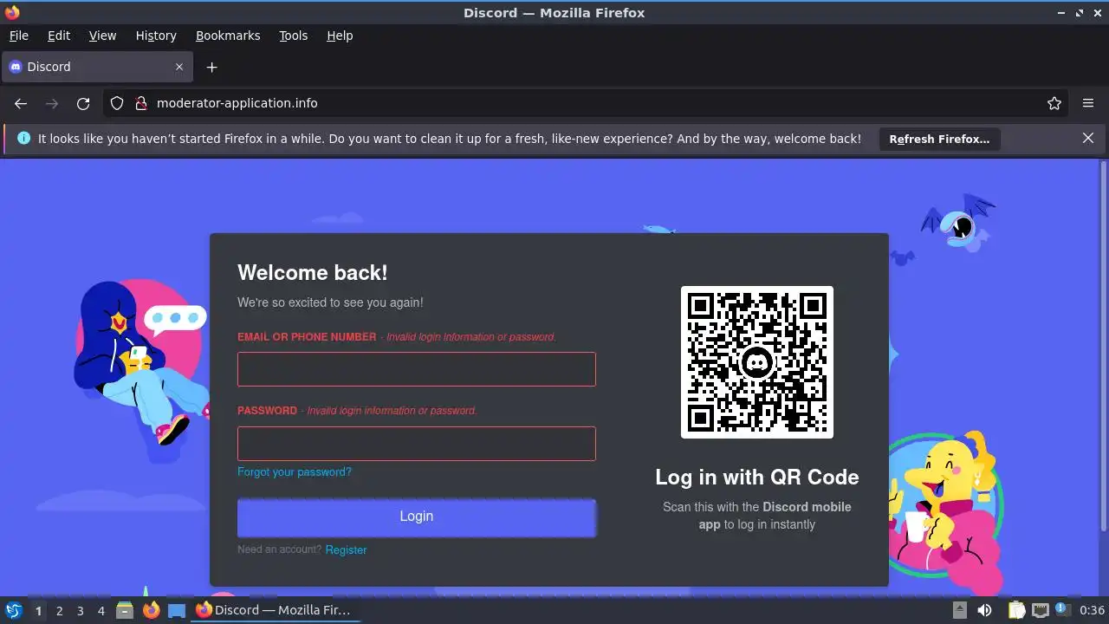Click the info icon in notification bar

coord(23,138)
